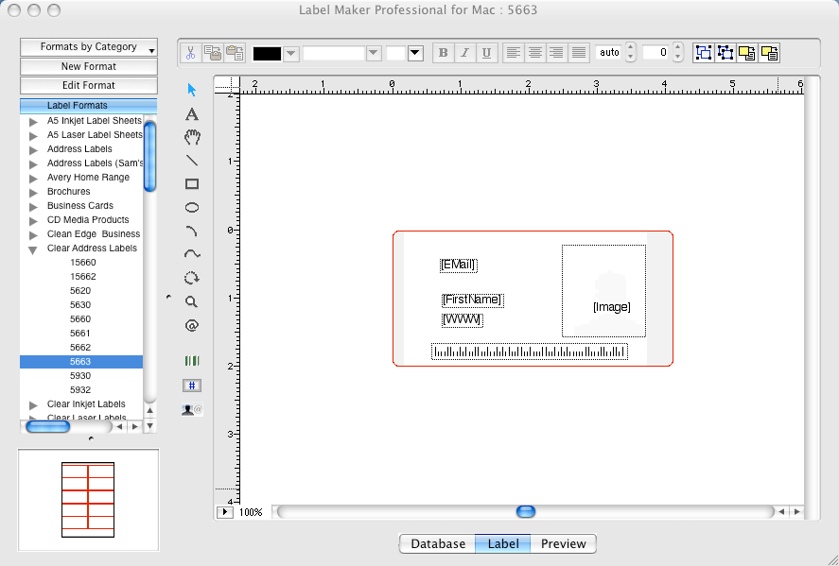Click the New Format button
The image size is (839, 566).
coord(88,66)
